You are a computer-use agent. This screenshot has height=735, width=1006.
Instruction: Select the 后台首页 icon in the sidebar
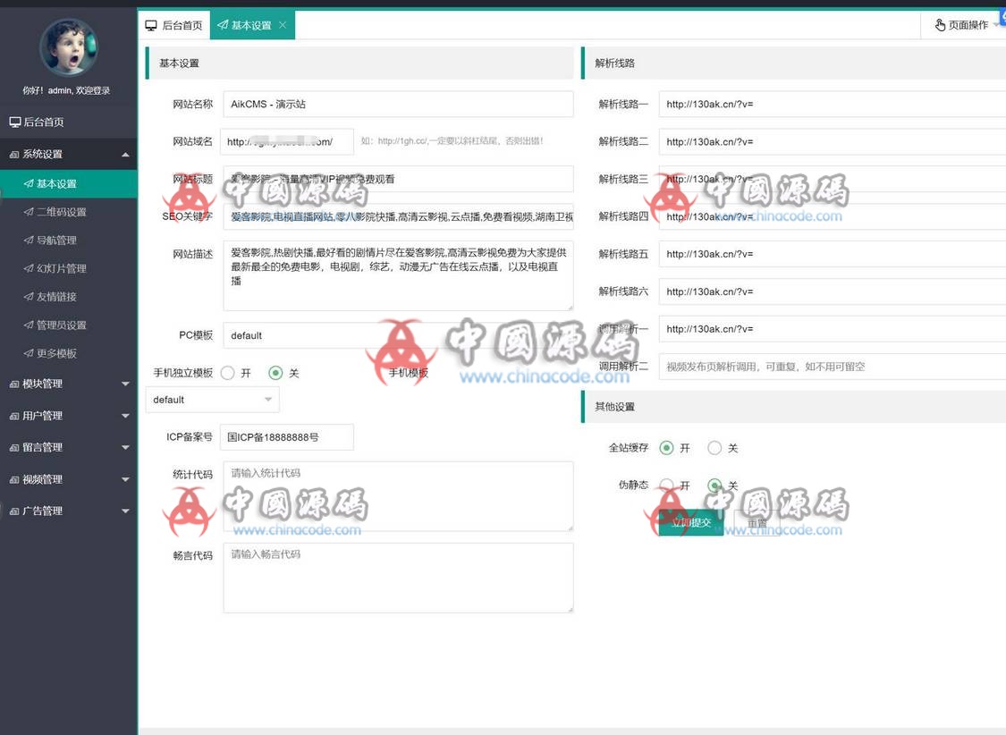(14, 122)
